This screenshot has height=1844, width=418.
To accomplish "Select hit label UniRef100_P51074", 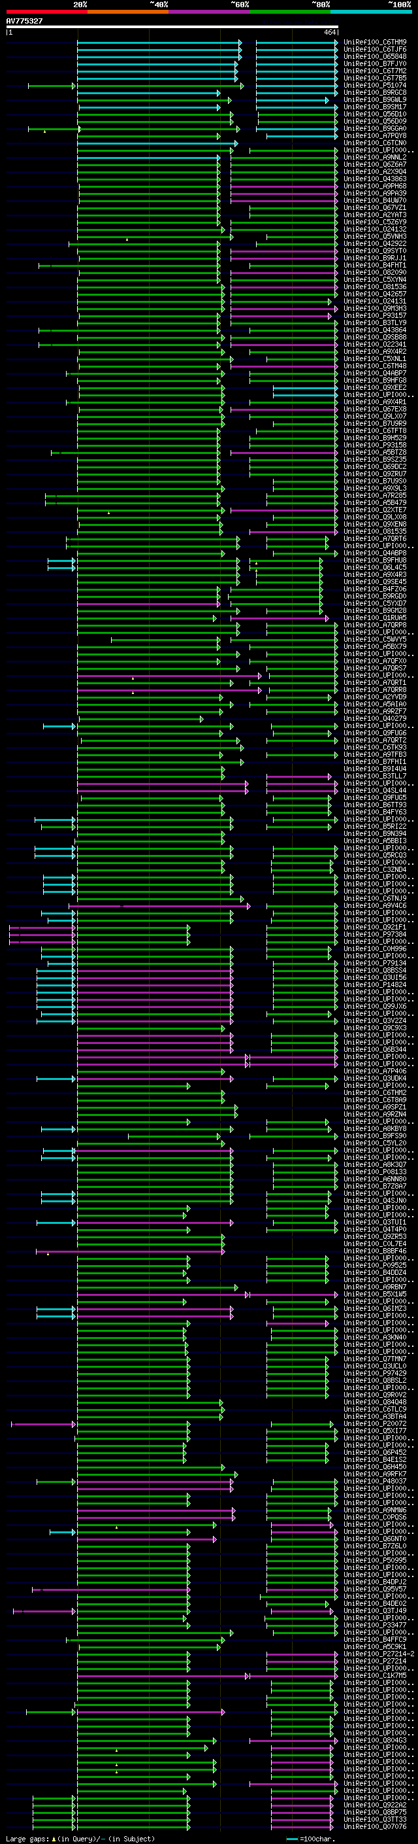I will (375, 85).
